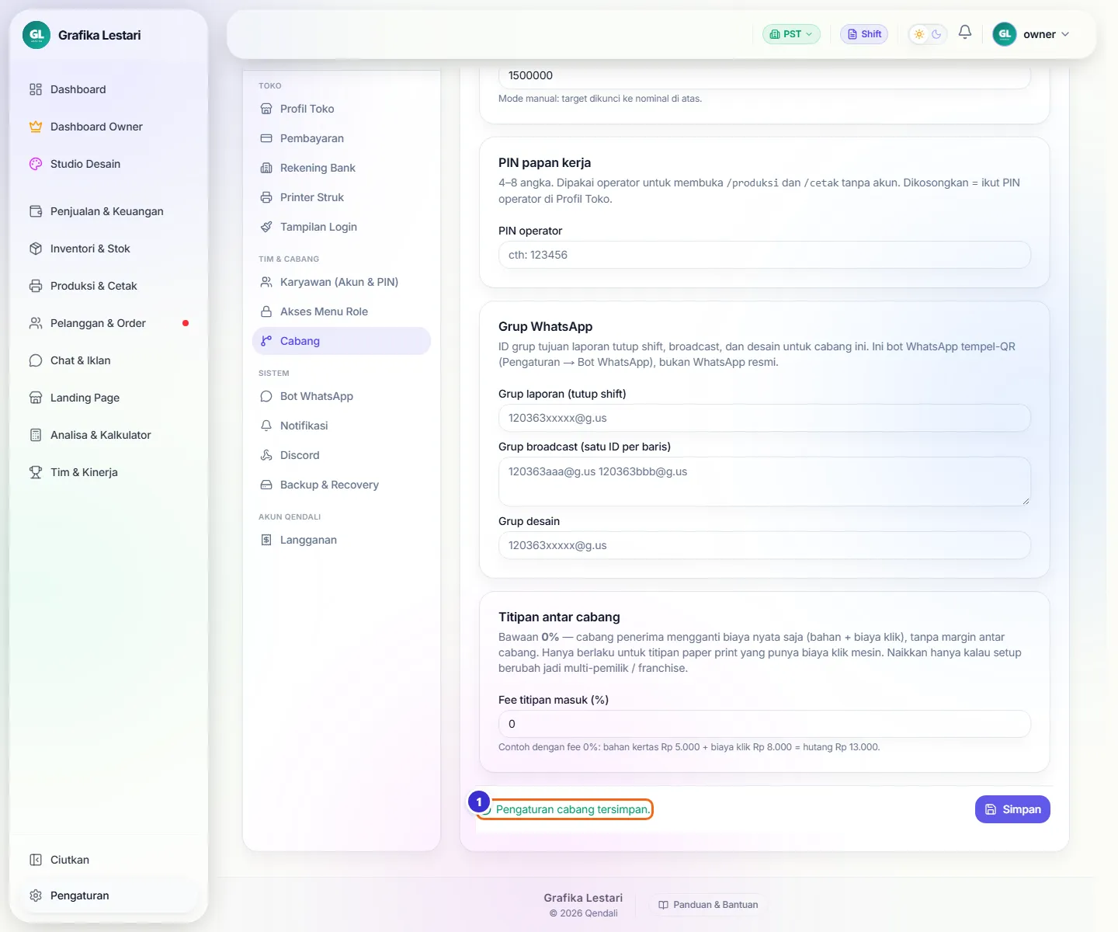
Task: Click the Tampilan Login brush icon
Action: [x=266, y=227]
